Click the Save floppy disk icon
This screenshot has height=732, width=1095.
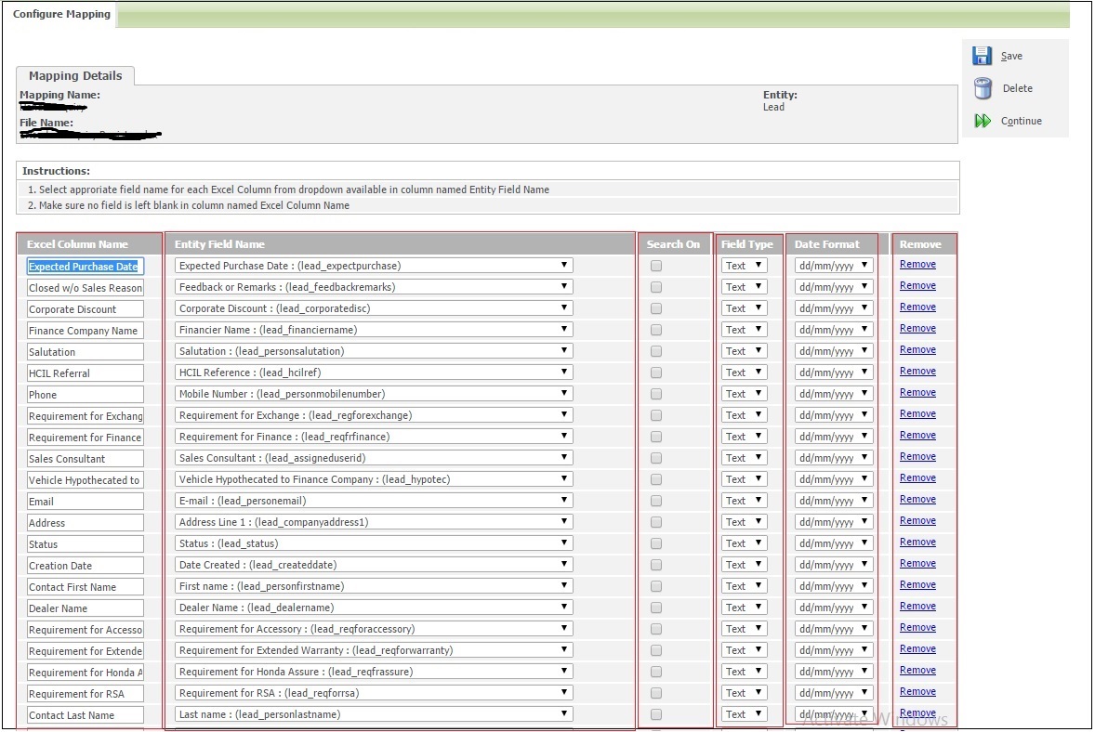(x=982, y=56)
